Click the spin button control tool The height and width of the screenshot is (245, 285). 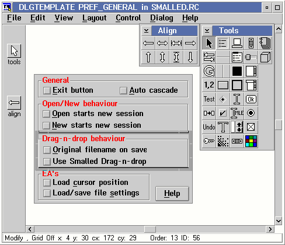coord(237,127)
